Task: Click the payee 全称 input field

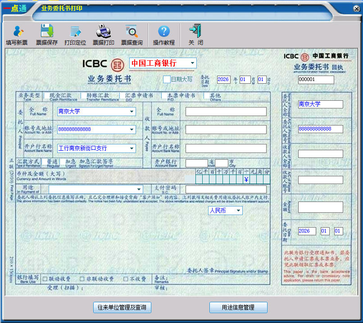Action: pyautogui.click(x=226, y=112)
